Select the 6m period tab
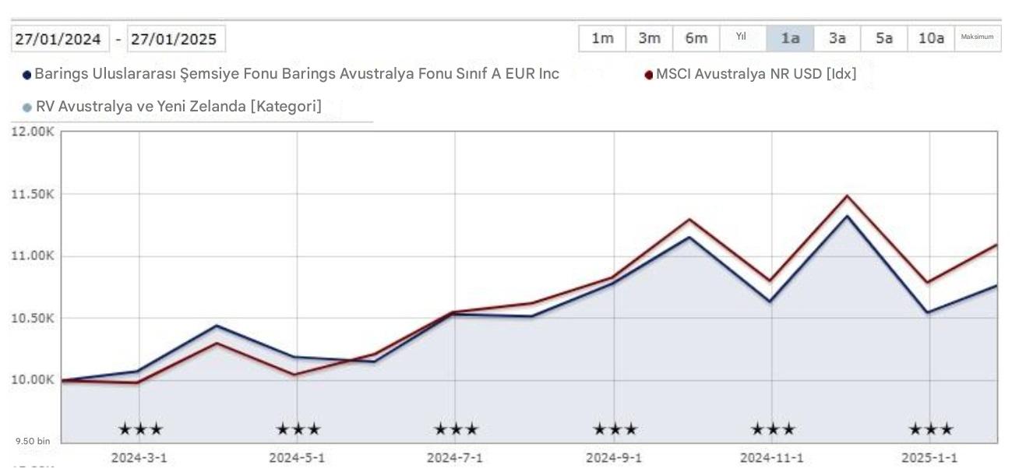1026x476 pixels. [696, 38]
